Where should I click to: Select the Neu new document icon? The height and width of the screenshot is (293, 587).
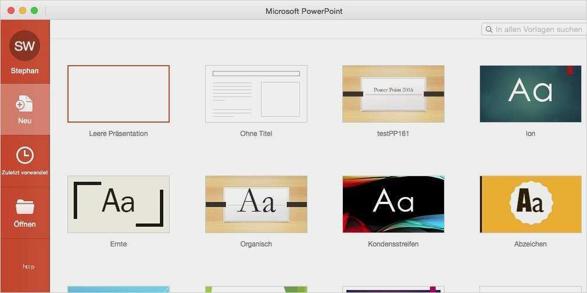[x=24, y=104]
